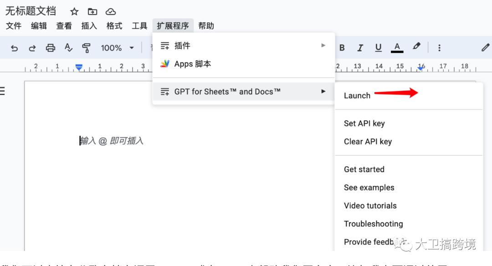Click the document body placeholder text

112,141
